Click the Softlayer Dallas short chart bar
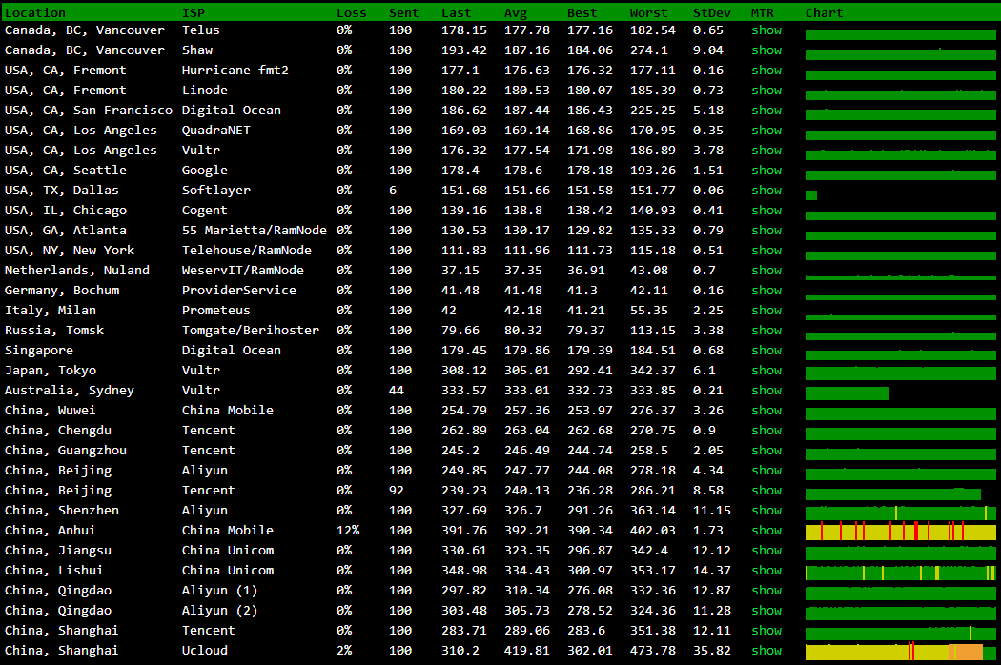This screenshot has width=1001, height=665. coord(811,194)
